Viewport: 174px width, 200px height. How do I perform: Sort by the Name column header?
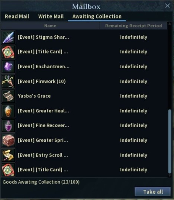point(50,26)
